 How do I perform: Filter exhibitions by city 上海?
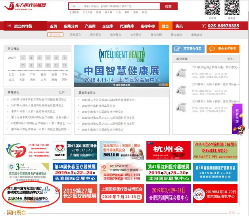click(x=22, y=74)
